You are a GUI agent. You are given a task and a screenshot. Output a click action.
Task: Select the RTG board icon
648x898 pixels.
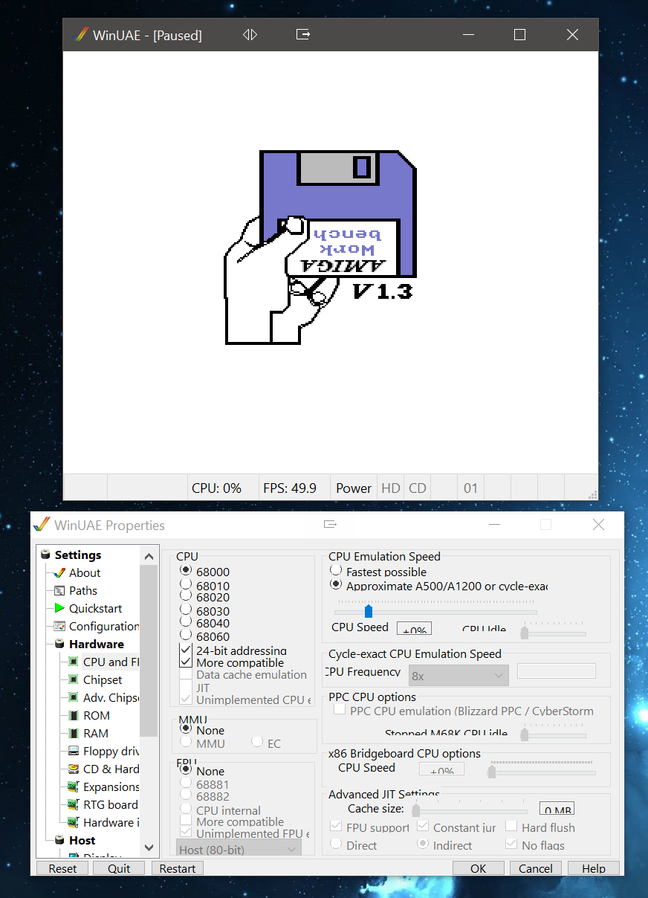pyautogui.click(x=74, y=804)
